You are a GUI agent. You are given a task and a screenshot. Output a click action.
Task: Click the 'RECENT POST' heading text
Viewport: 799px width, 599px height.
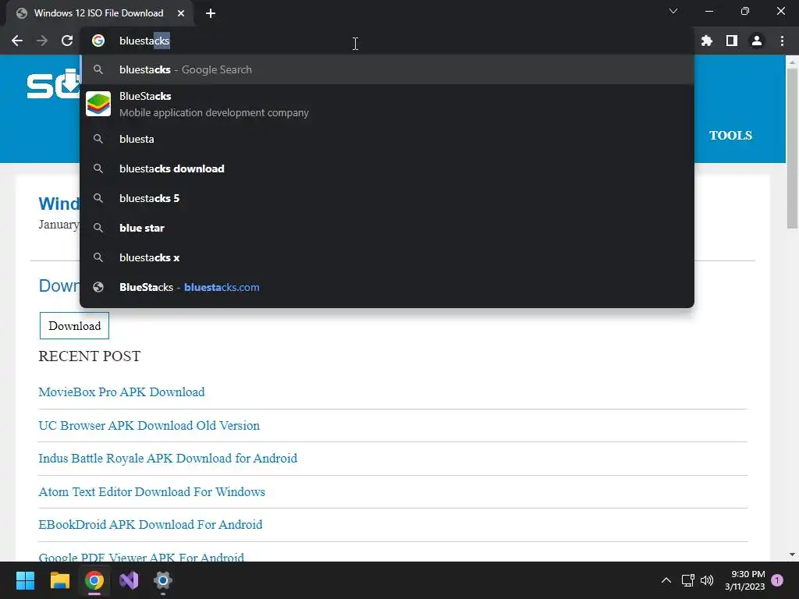point(90,356)
